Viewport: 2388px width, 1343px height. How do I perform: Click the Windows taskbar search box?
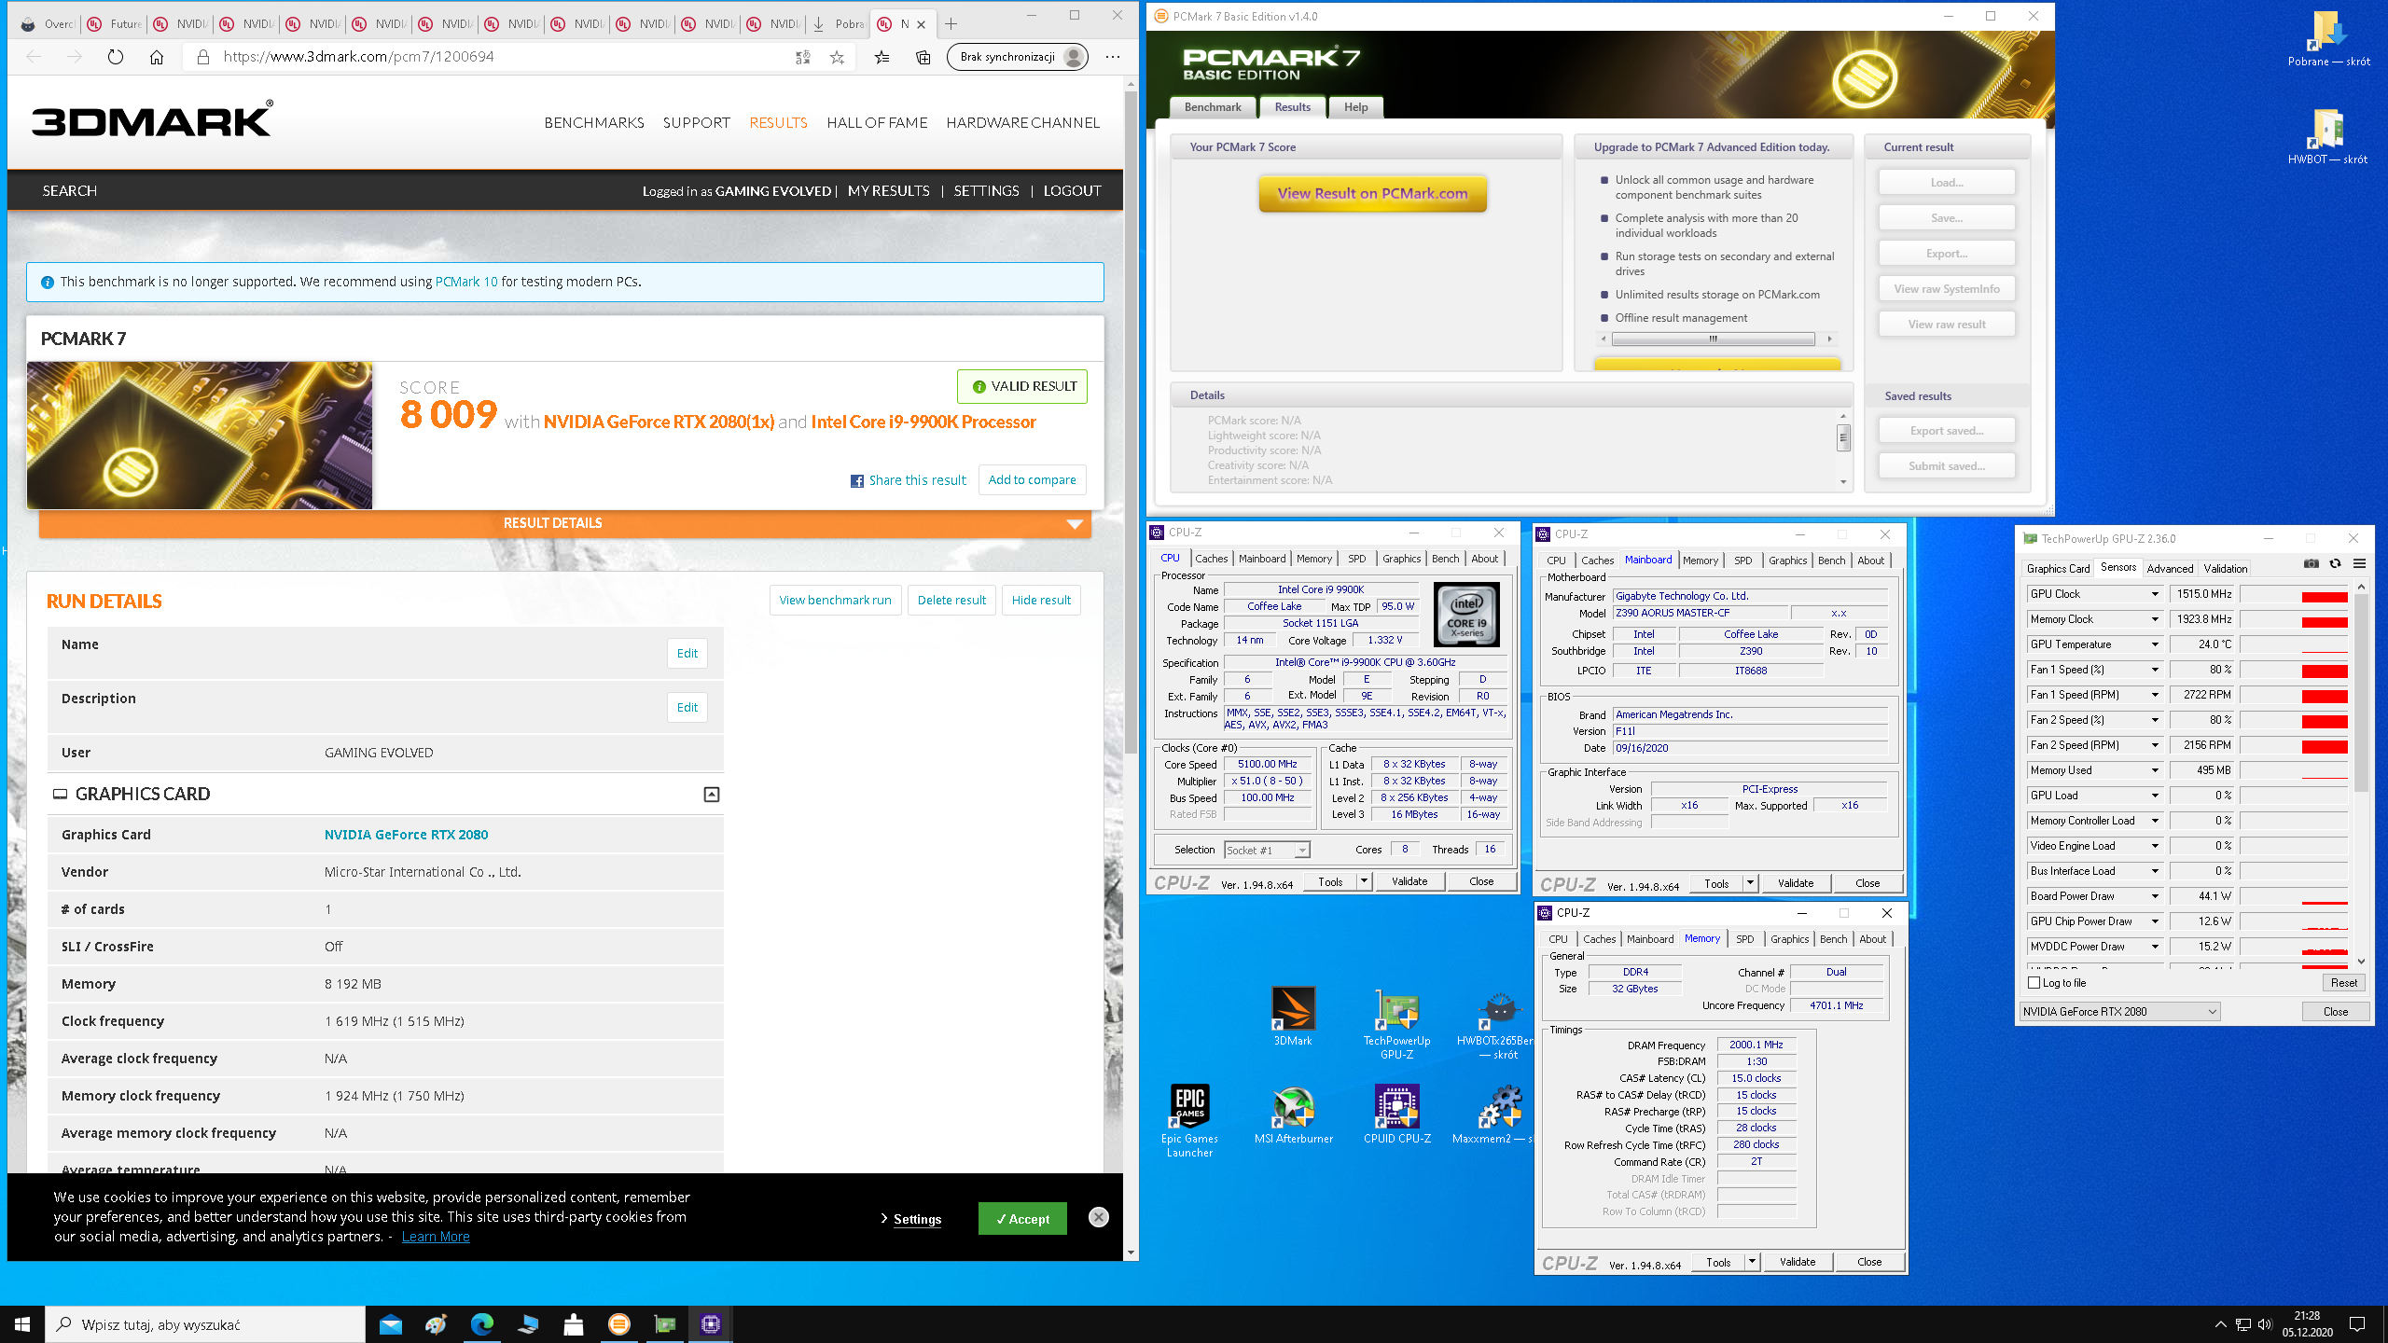point(205,1324)
